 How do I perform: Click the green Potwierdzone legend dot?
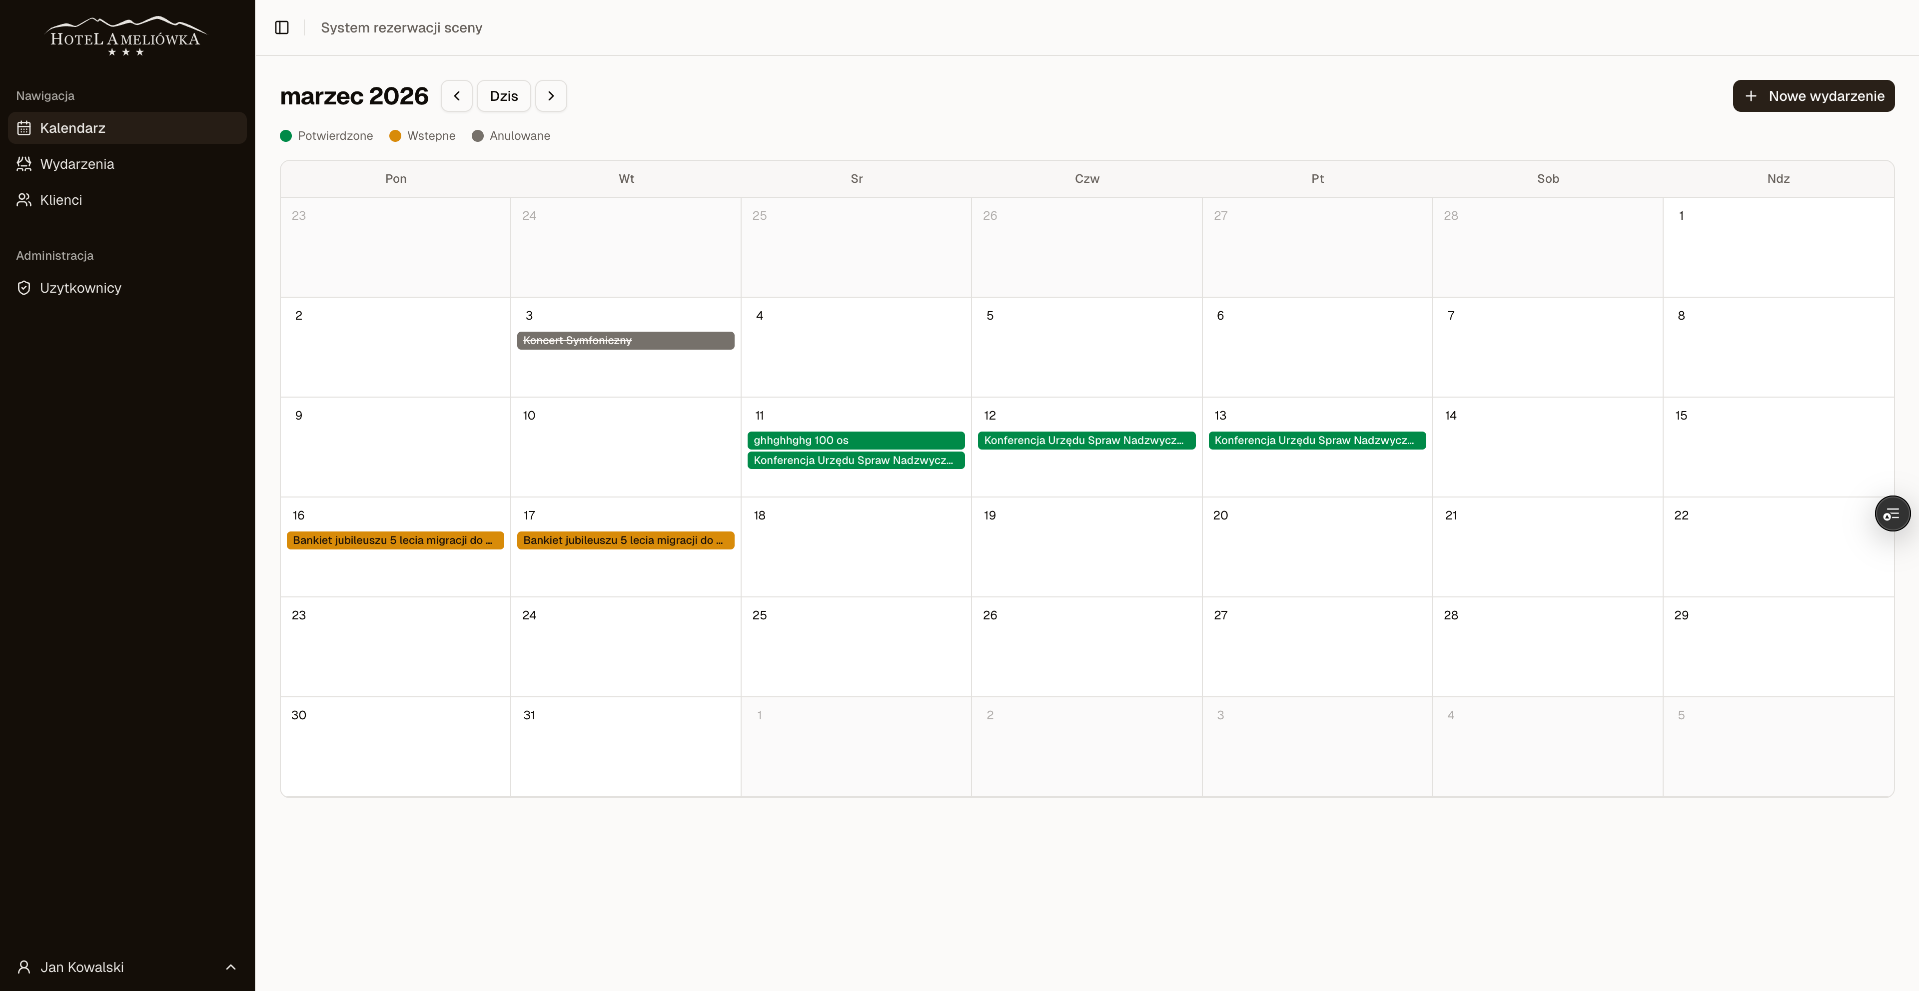[285, 135]
